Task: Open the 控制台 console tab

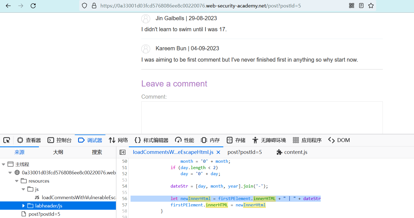Action: tap(60, 140)
